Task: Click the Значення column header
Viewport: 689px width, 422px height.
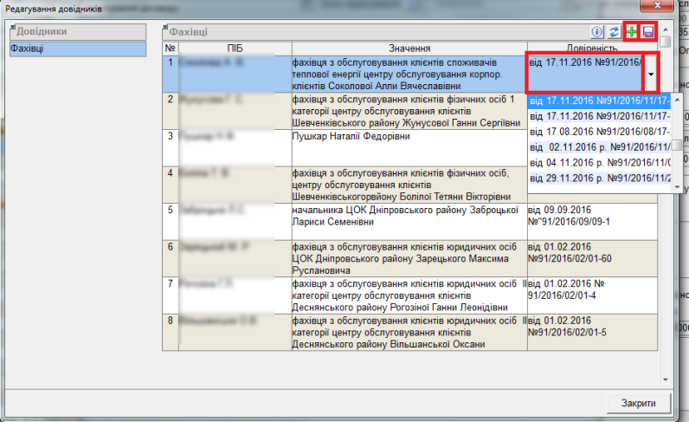Action: [408, 48]
